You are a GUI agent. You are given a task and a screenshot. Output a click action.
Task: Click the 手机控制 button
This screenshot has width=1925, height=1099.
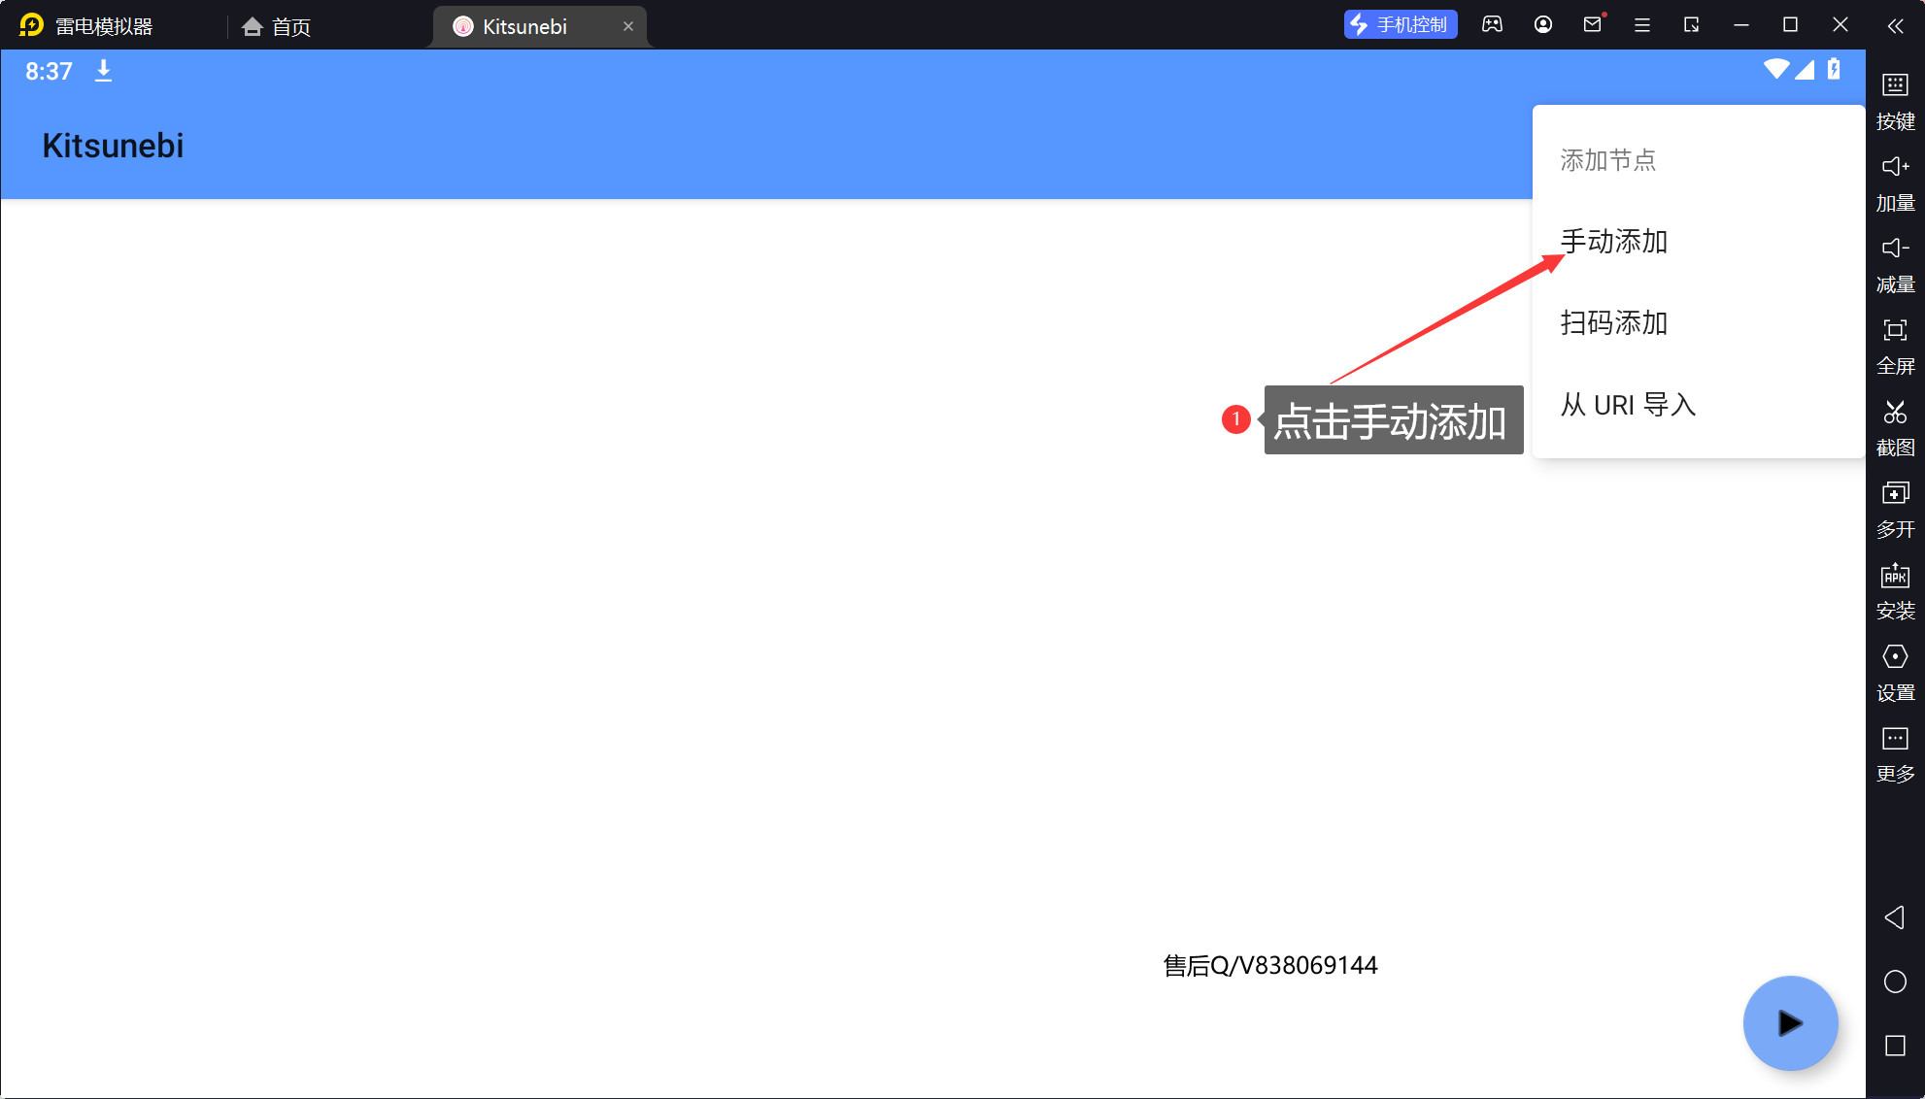click(x=1400, y=25)
